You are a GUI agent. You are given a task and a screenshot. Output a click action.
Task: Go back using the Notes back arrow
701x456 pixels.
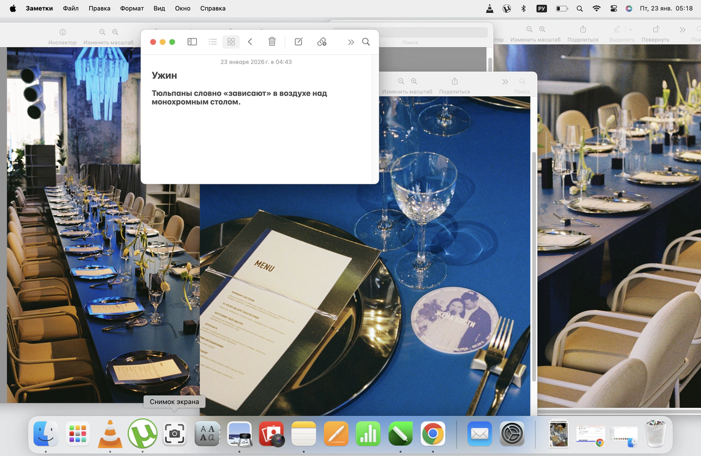pos(250,42)
